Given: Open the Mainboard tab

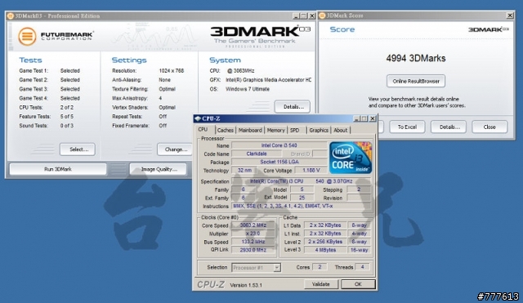Looking at the screenshot, I should 250,131.
